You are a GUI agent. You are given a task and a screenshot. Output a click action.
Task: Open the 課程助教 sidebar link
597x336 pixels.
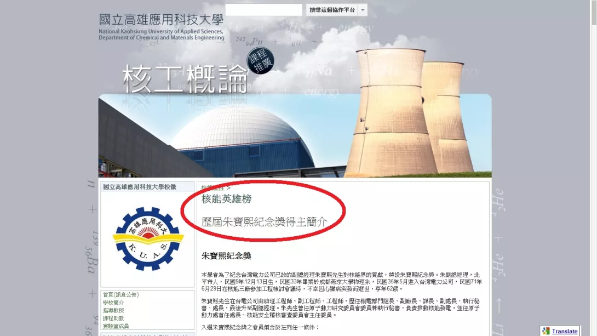[113, 318]
